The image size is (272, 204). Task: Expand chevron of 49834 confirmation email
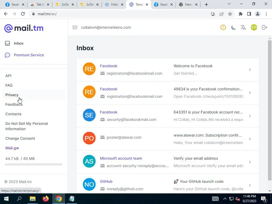point(250,93)
